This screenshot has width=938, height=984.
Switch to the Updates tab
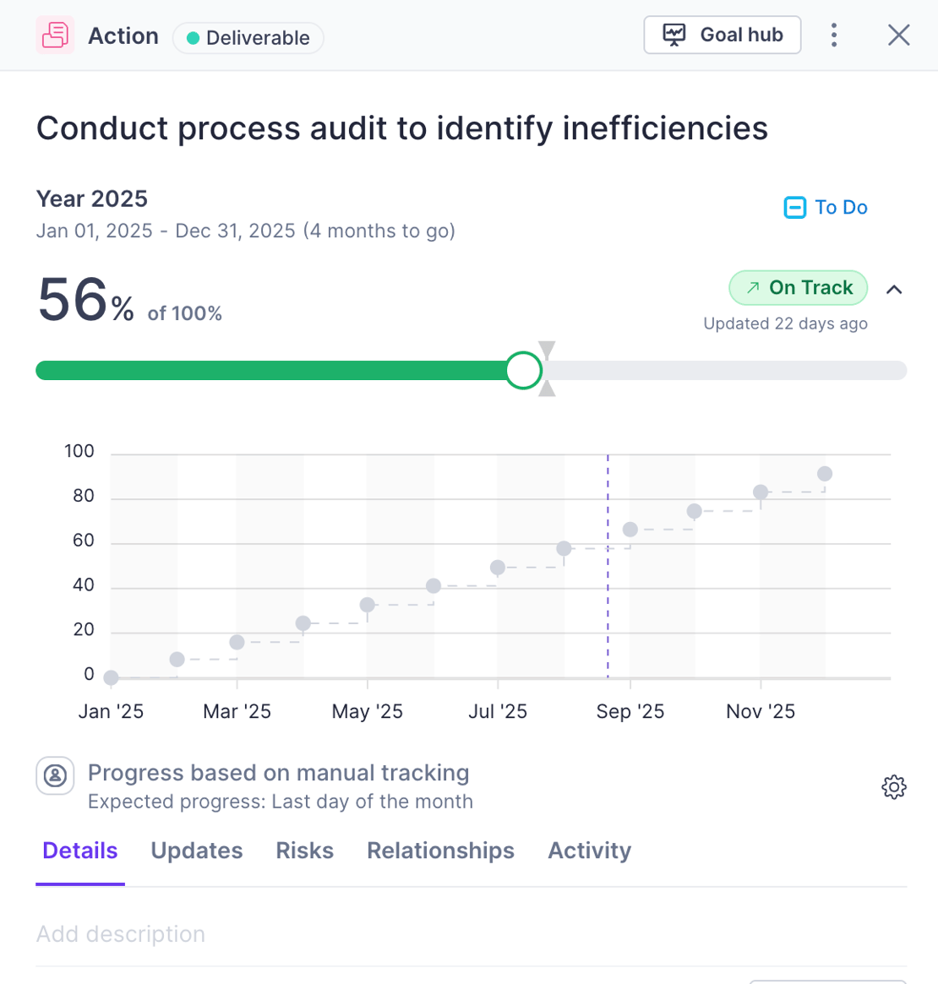[x=196, y=851]
